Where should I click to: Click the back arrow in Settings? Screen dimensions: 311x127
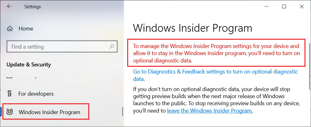pos(10,6)
